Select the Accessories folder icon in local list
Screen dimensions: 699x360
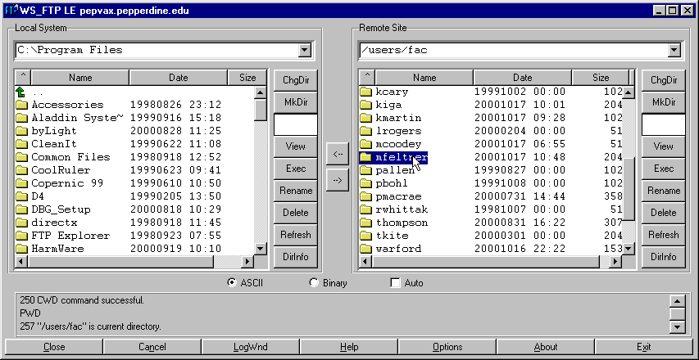click(x=21, y=105)
